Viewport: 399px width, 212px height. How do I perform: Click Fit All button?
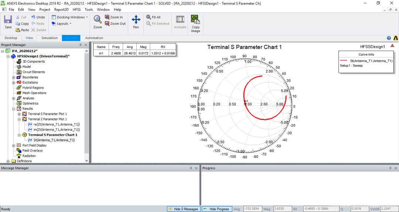pyautogui.click(x=153, y=17)
